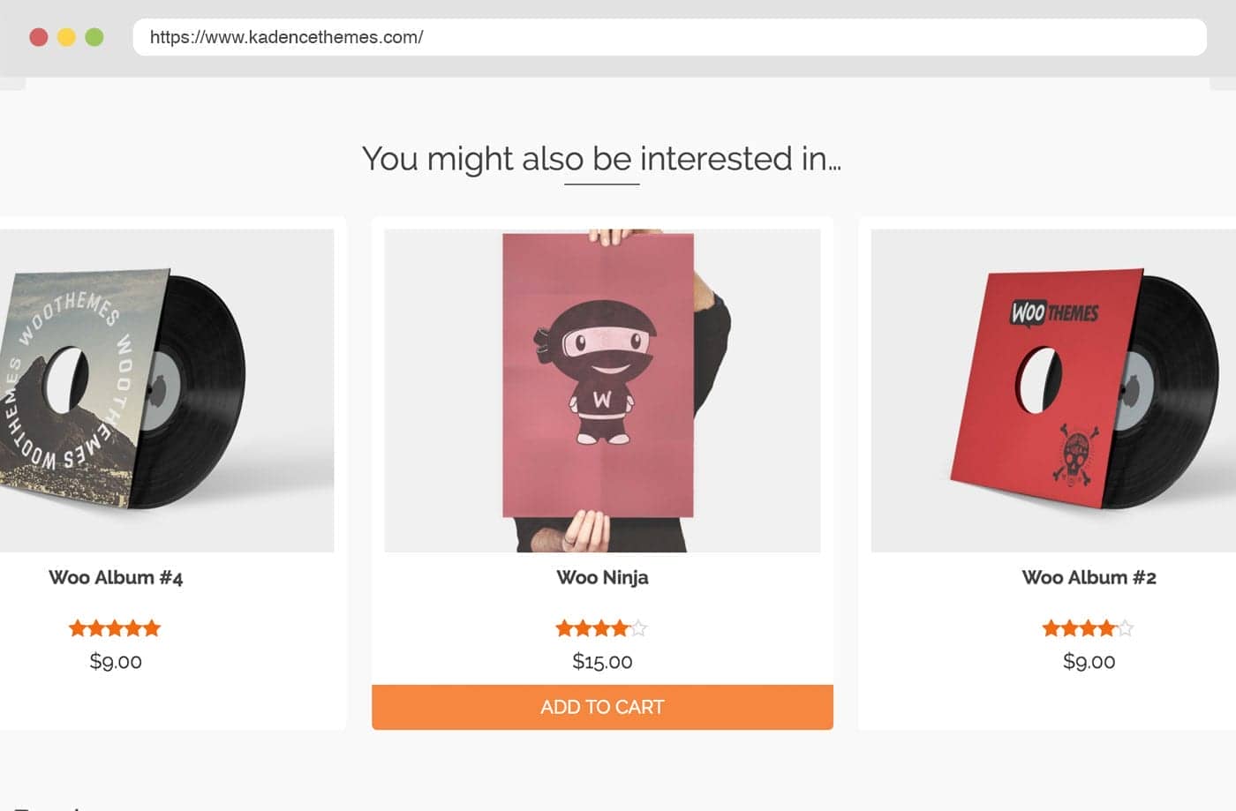The image size is (1236, 811).
Task: Click the yellow window dot
Action: pos(66,37)
